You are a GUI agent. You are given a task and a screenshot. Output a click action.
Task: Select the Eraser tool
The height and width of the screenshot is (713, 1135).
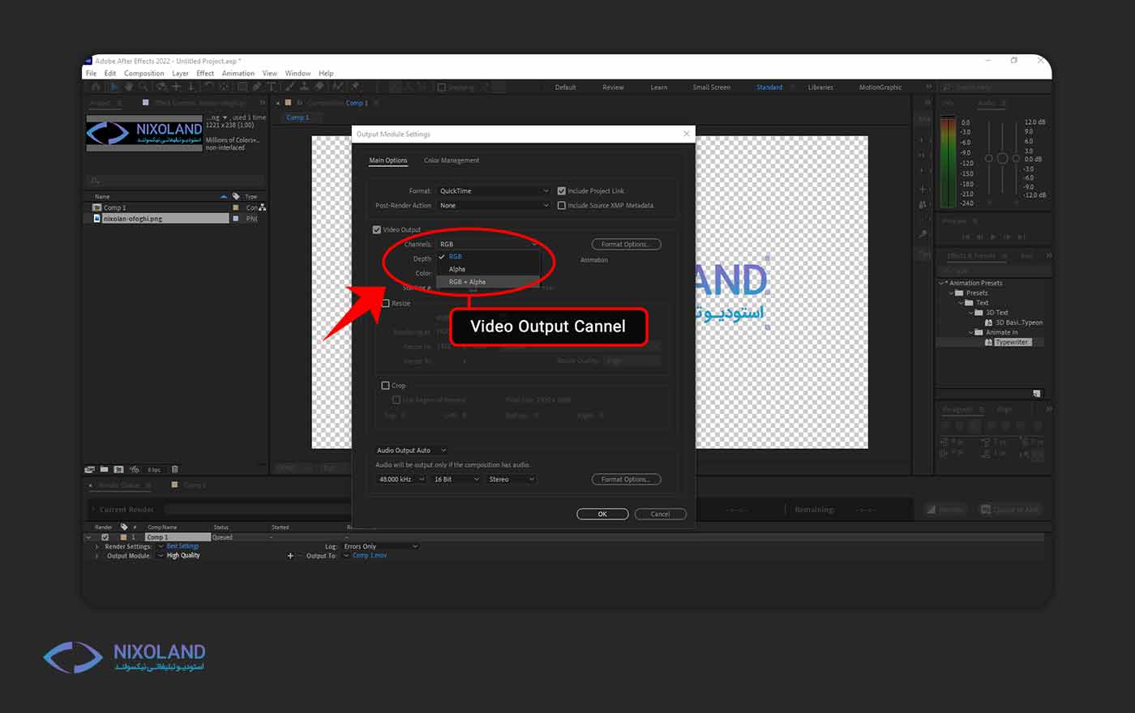[319, 87]
